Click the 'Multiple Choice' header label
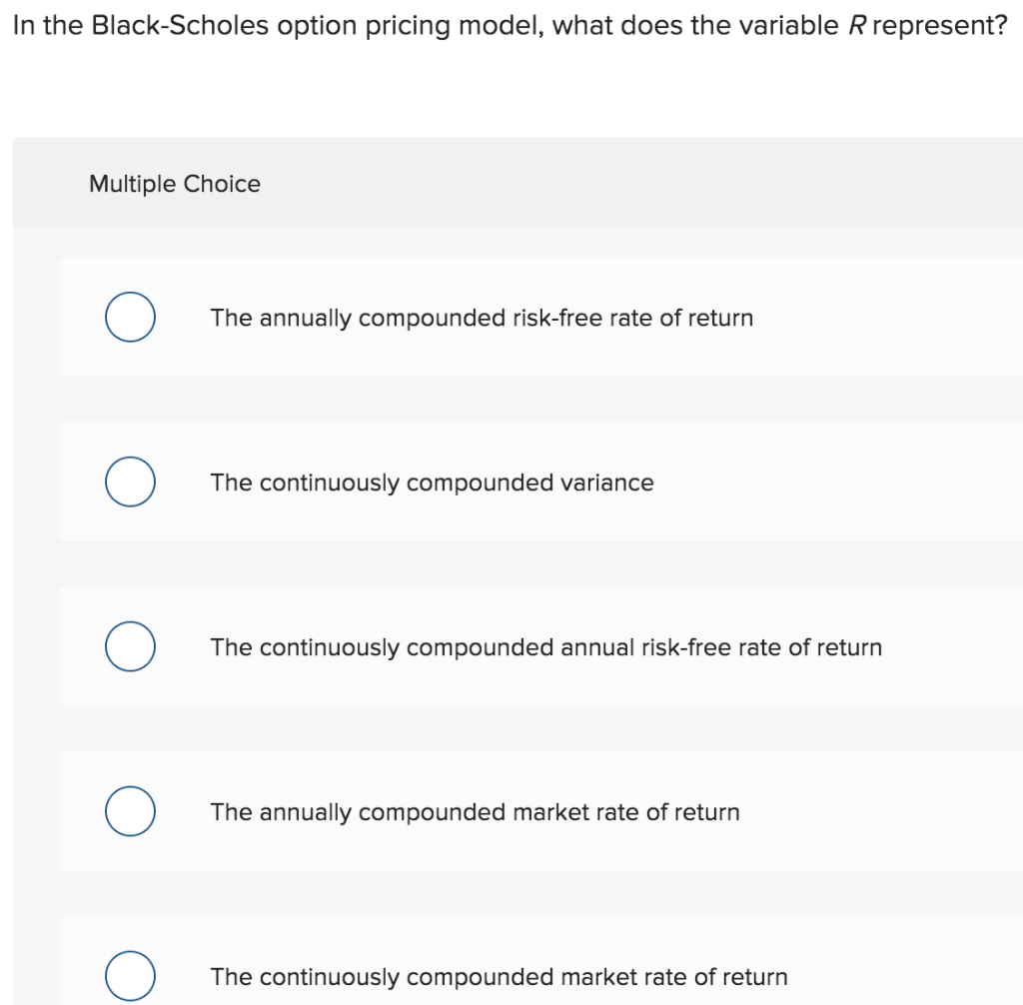 coord(174,184)
